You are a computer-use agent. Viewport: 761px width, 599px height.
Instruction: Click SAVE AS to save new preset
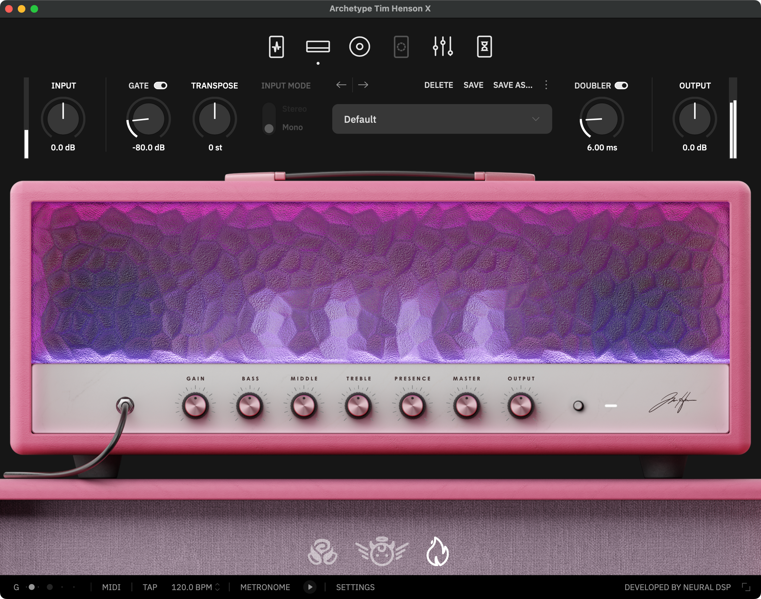point(513,85)
